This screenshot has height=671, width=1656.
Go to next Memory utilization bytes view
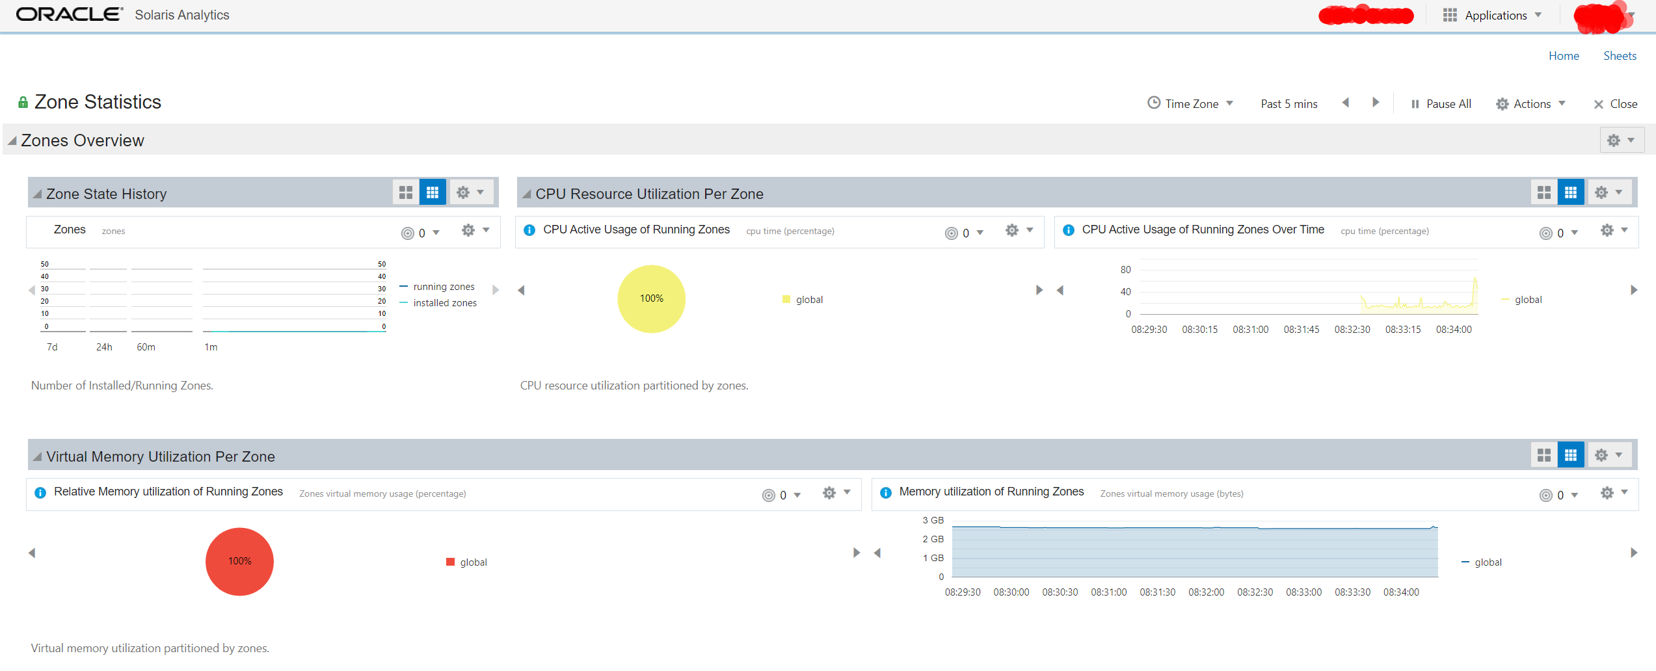tap(1634, 553)
